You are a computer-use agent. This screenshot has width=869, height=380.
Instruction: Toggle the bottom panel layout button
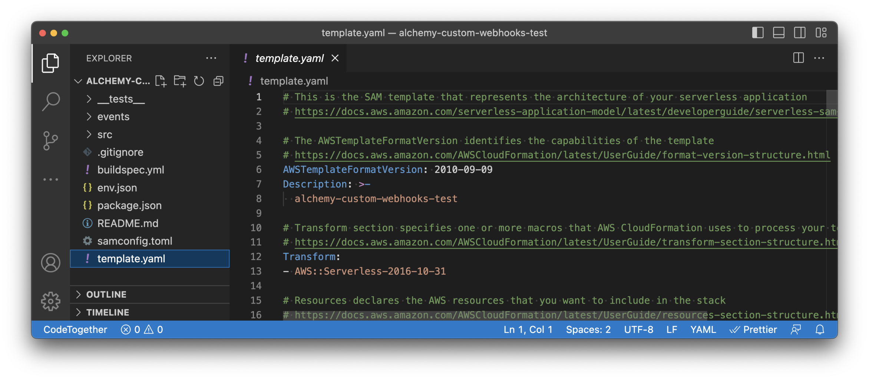tap(779, 33)
